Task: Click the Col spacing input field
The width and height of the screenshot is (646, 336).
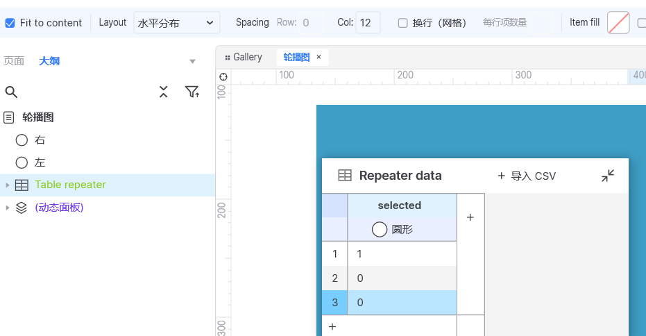Action: click(368, 23)
